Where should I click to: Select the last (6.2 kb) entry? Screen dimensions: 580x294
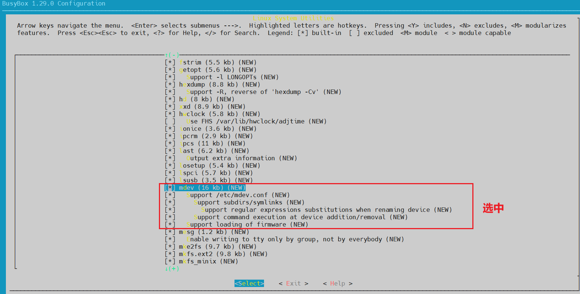[x=214, y=151]
